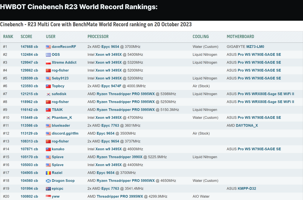Click the PROCESSOR column header
Viewport: 303px width, 200px height.
tap(98, 37)
